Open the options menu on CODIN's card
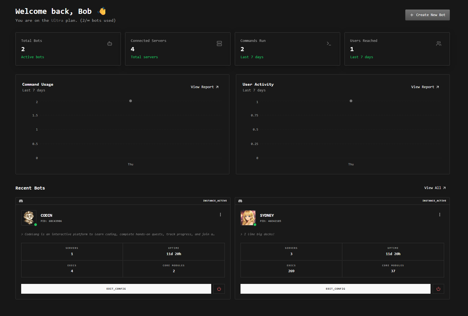This screenshot has width=468, height=316. point(220,215)
